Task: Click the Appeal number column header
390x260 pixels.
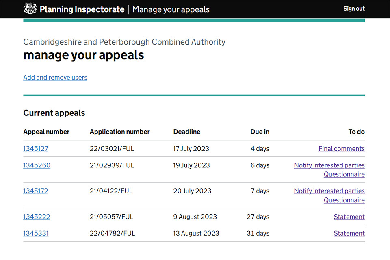Action: 46,132
